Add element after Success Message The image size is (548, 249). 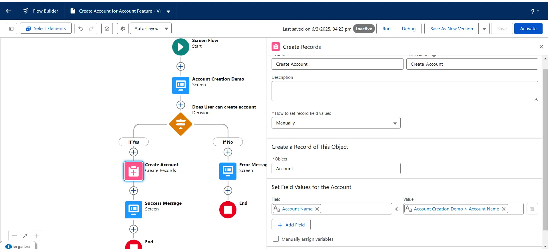134,229
